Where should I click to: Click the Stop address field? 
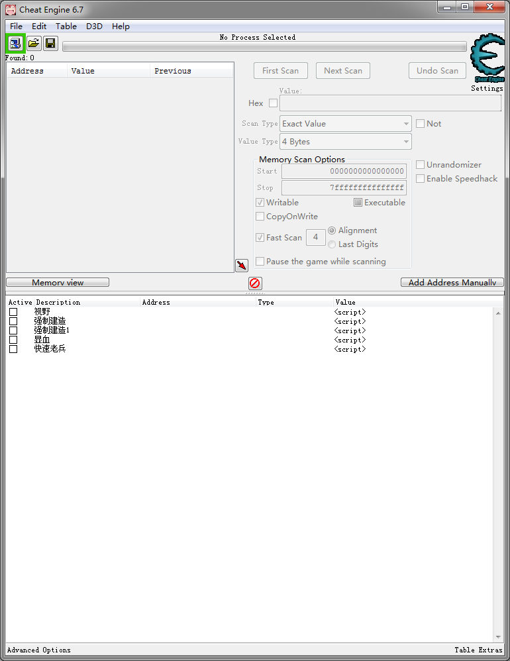tap(344, 187)
